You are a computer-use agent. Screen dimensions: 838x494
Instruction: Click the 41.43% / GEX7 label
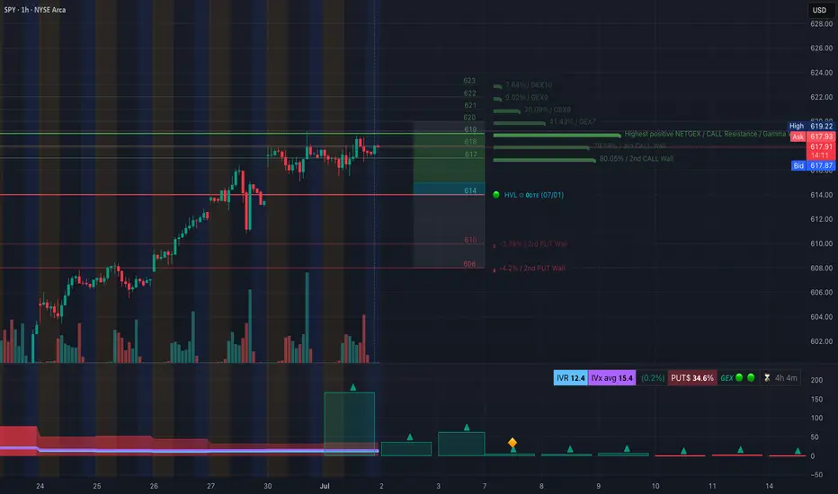pyautogui.click(x=573, y=122)
